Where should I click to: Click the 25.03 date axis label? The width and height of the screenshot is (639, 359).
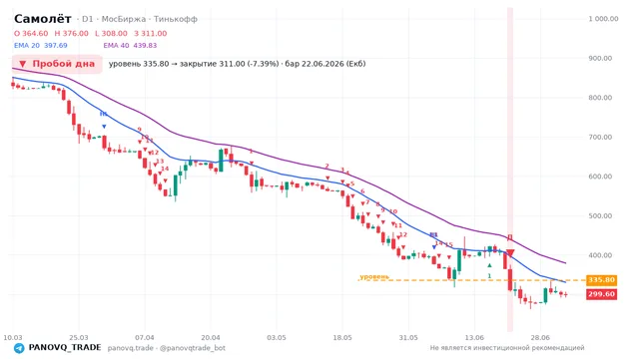(x=79, y=338)
